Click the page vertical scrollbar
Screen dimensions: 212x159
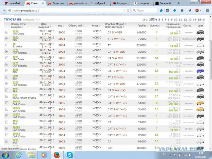(x=210, y=60)
